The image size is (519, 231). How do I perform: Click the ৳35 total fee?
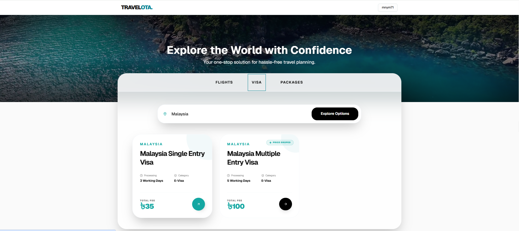click(147, 206)
